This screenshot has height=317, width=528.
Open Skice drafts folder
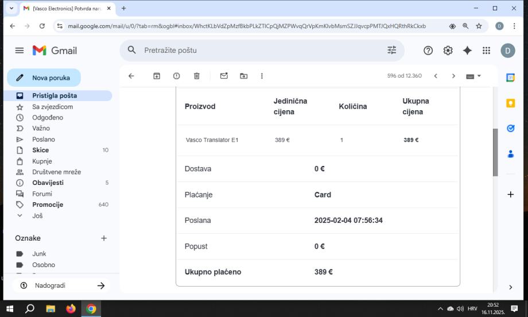[x=59, y=150]
